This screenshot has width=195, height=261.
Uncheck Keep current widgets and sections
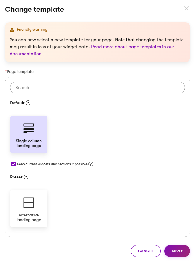pos(13,164)
